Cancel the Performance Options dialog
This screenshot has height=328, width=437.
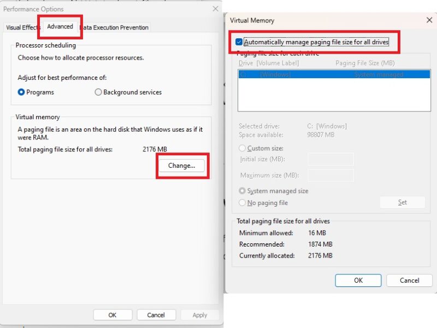(156, 314)
